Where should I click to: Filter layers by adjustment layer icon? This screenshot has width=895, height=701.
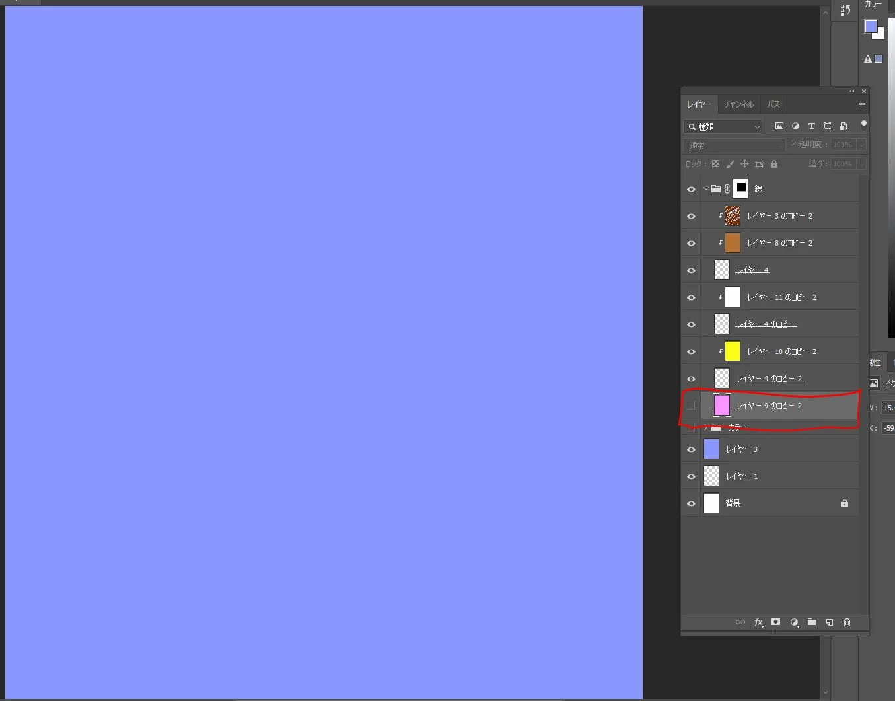795,126
